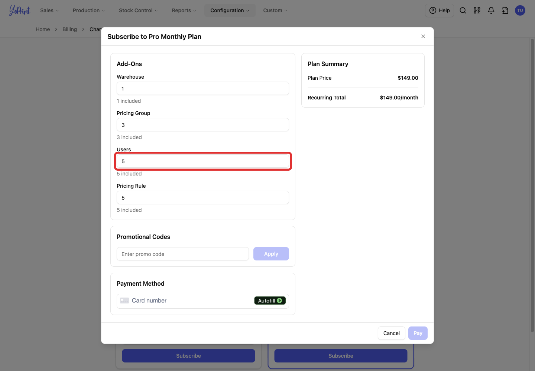Go to the Billing breadcrumb
This screenshot has height=371, width=535.
[x=69, y=29]
